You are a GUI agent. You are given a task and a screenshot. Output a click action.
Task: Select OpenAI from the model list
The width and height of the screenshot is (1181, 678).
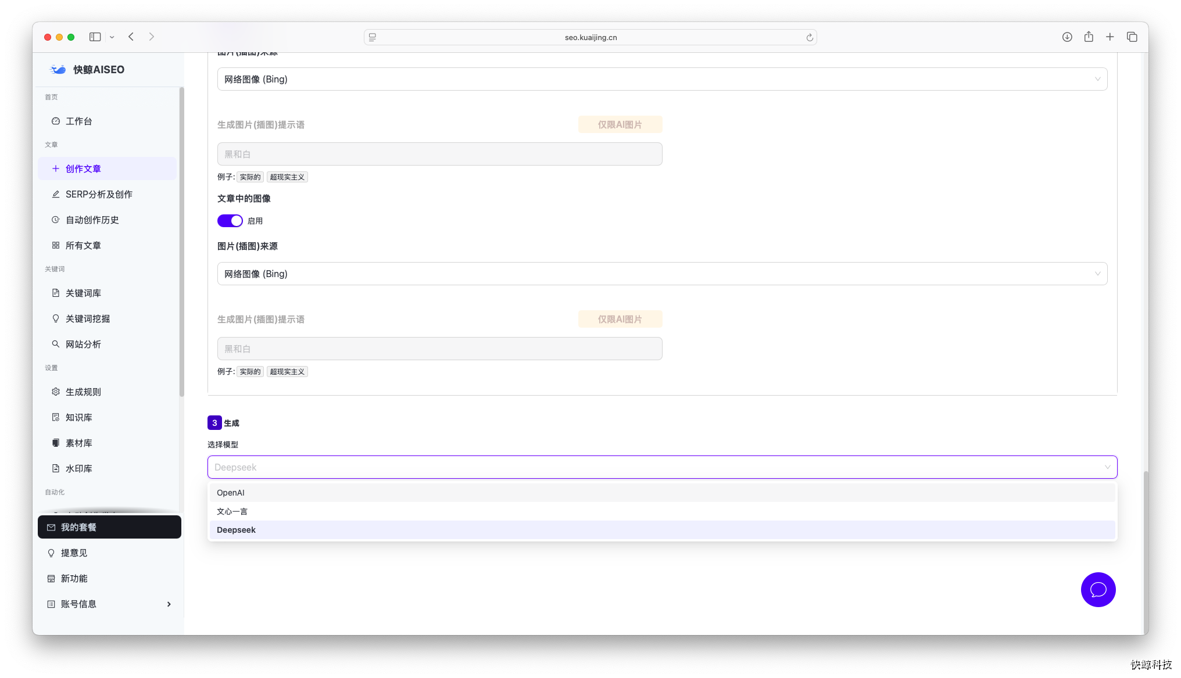click(662, 493)
